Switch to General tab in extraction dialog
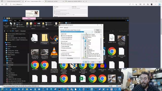This screenshot has width=162, height=91. pos(61,28)
